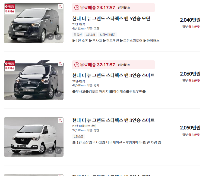
Task: Click clock icon beside 무료배송 32:17:57
Action: 77,65
